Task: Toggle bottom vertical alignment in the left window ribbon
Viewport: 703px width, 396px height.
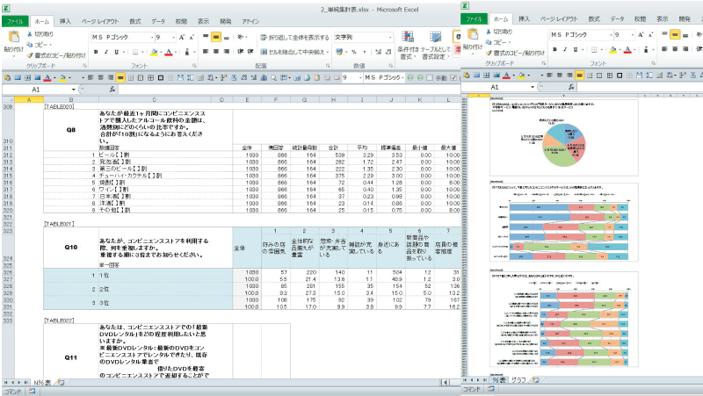Action: click(227, 37)
